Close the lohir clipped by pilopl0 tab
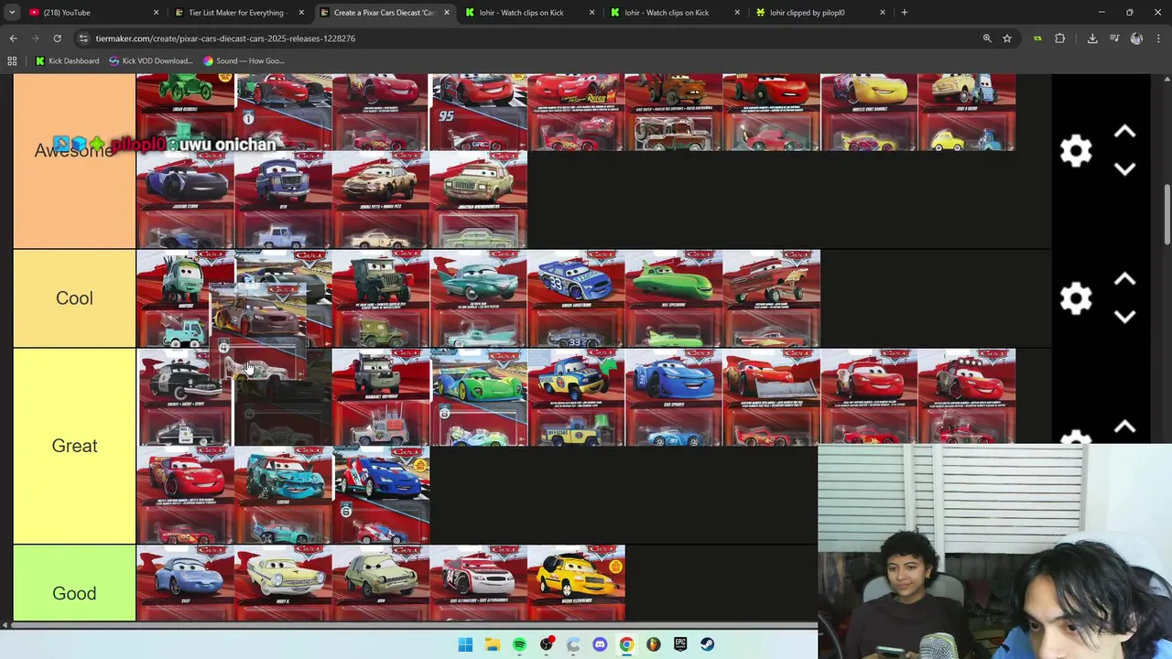 883,13
